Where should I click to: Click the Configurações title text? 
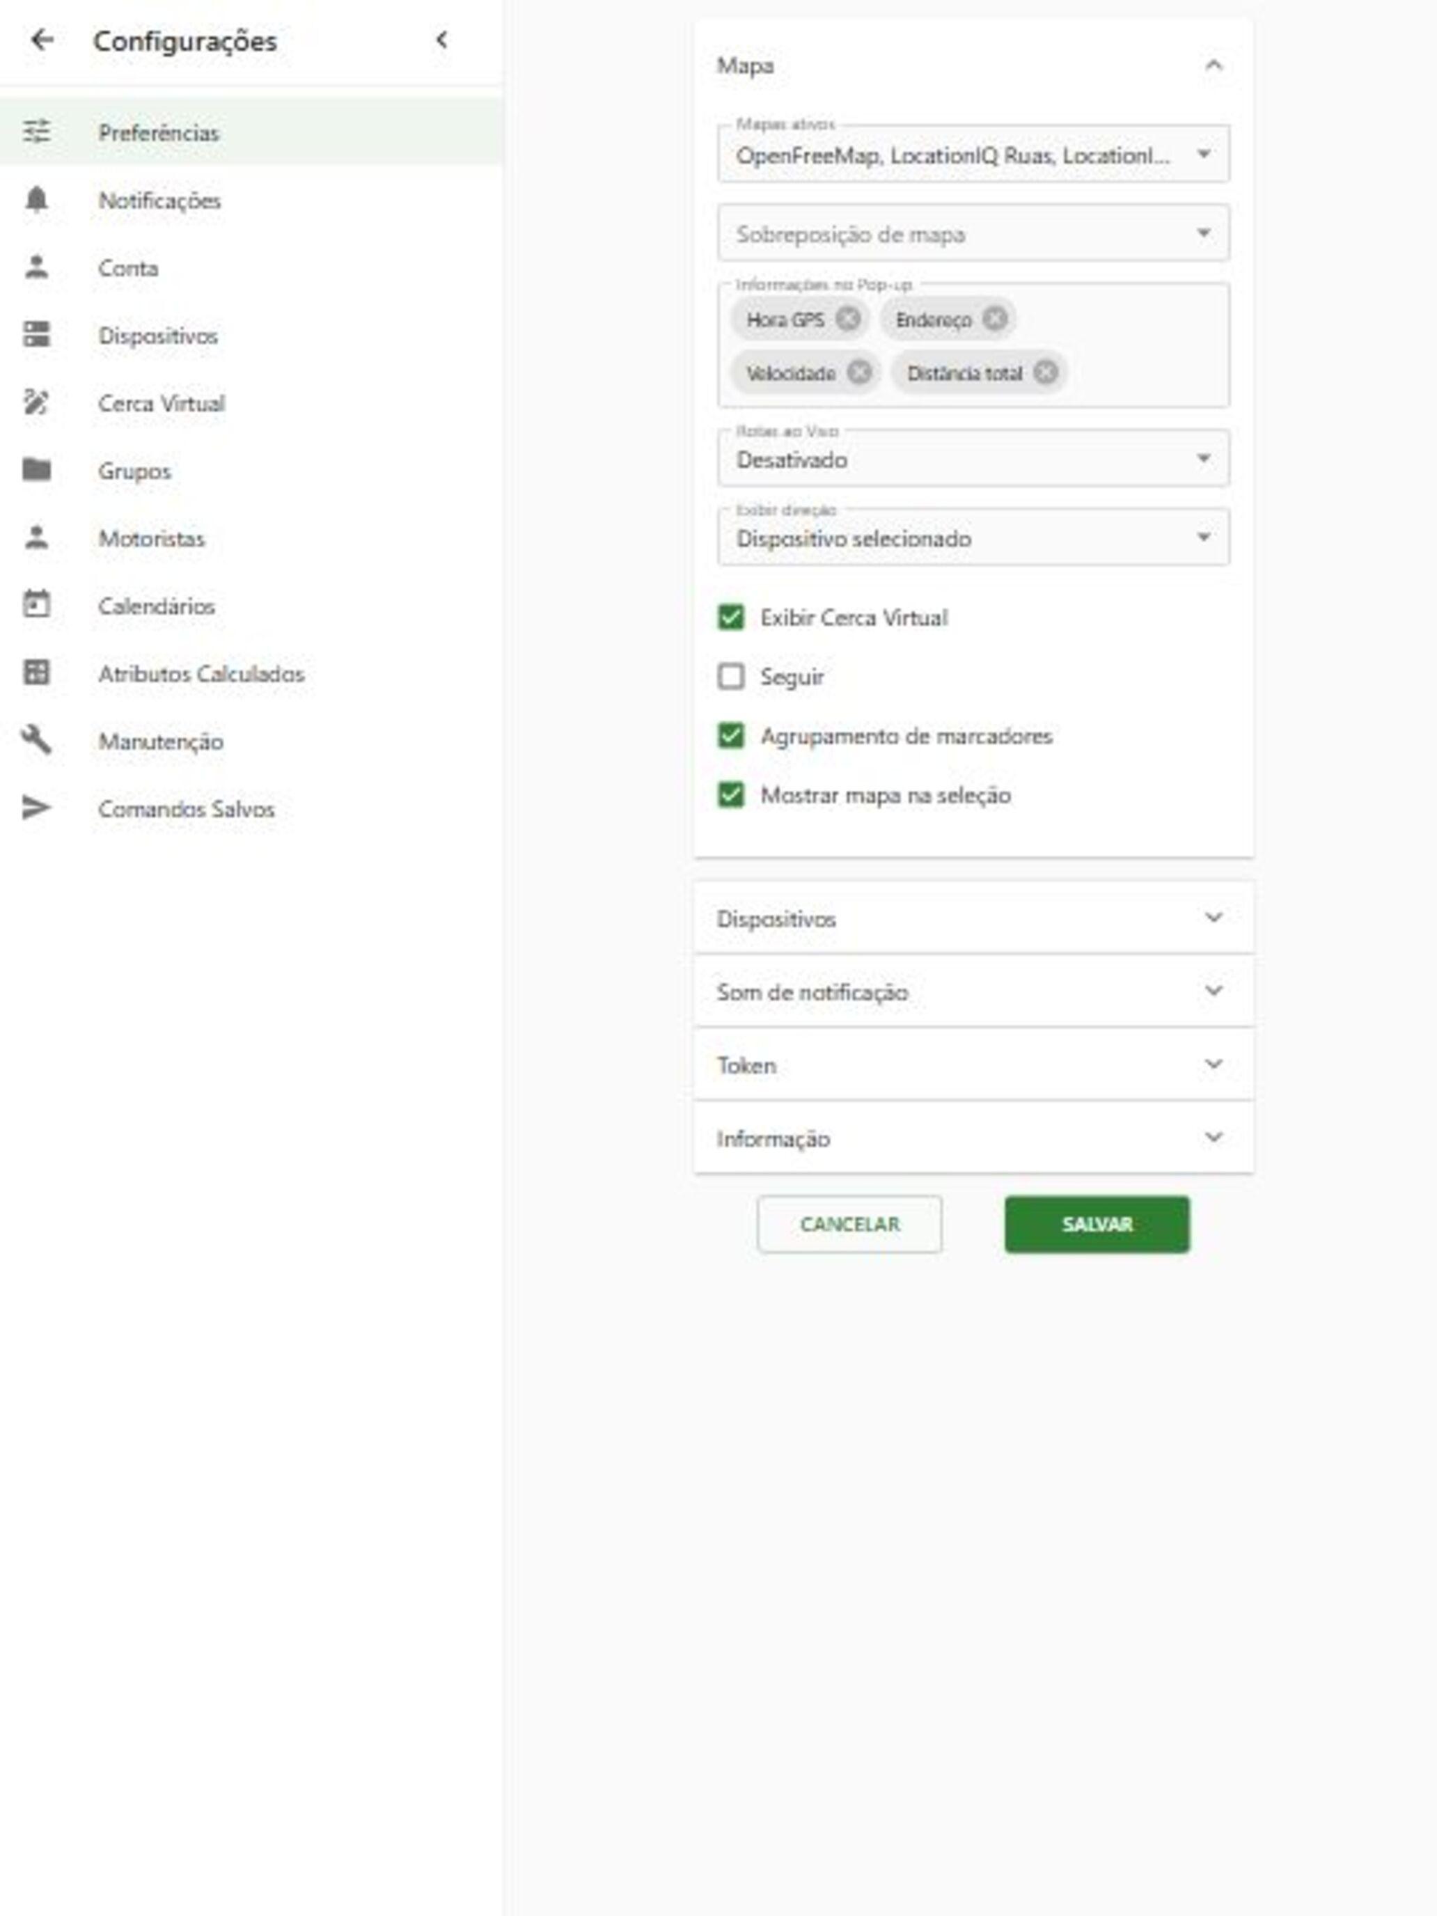(x=184, y=40)
